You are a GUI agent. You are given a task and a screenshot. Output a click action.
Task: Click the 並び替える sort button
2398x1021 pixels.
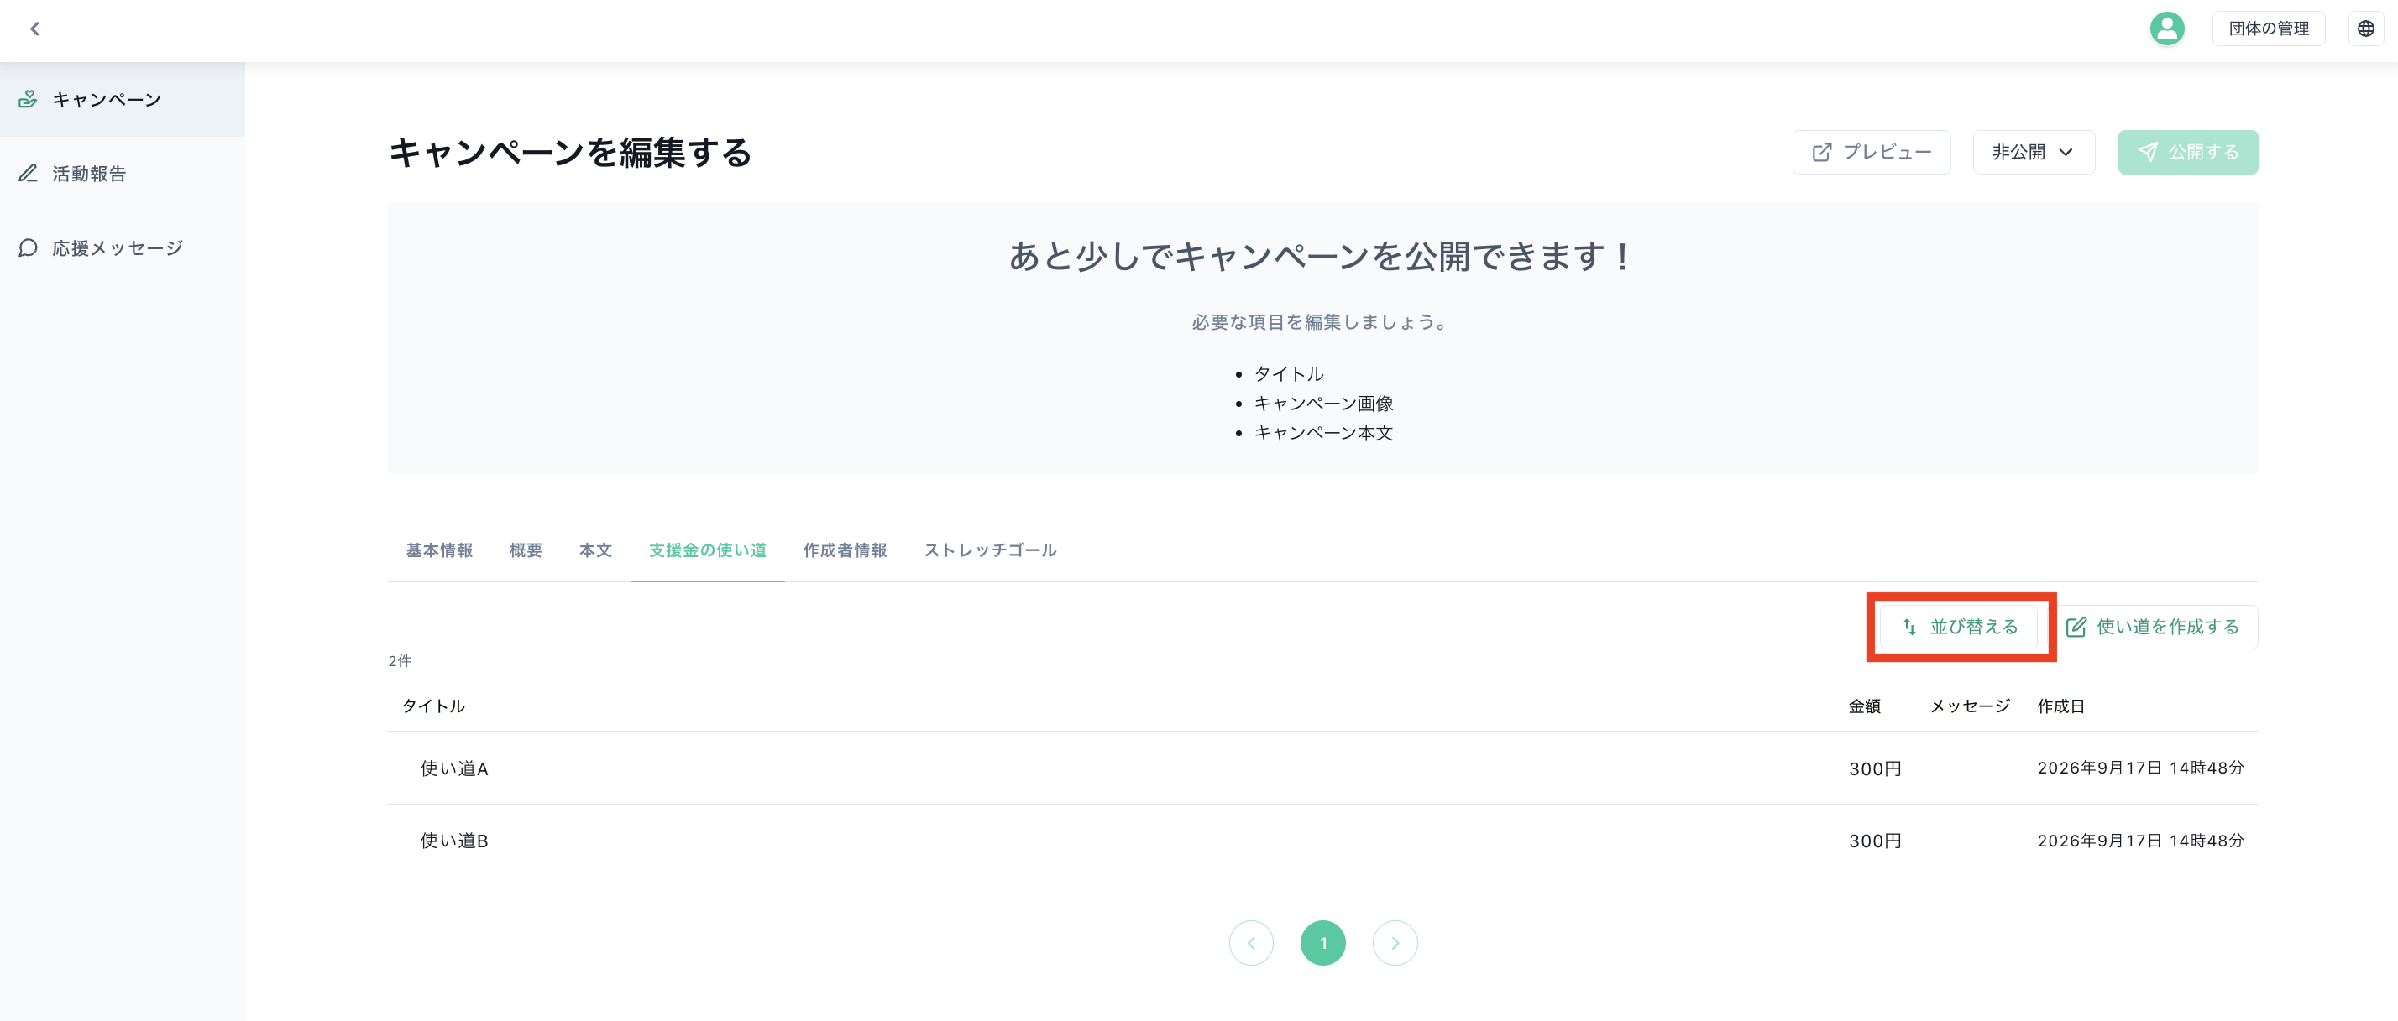1959,627
